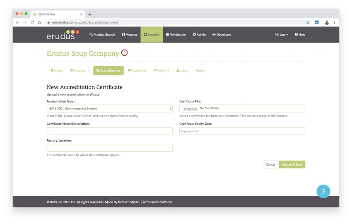This screenshot has width=352, height=224.
Task: Open the Developer section
Action: click(222, 34)
